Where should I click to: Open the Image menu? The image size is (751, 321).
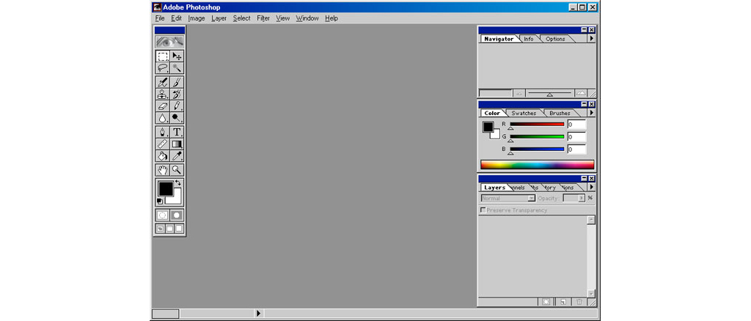tap(197, 18)
